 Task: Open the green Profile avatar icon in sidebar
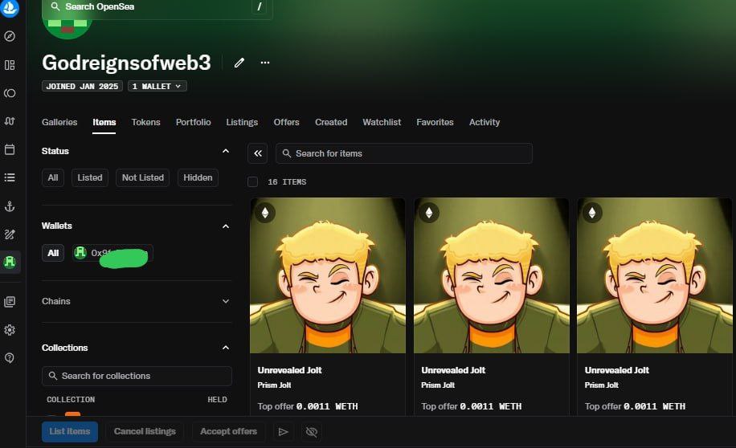pos(10,262)
